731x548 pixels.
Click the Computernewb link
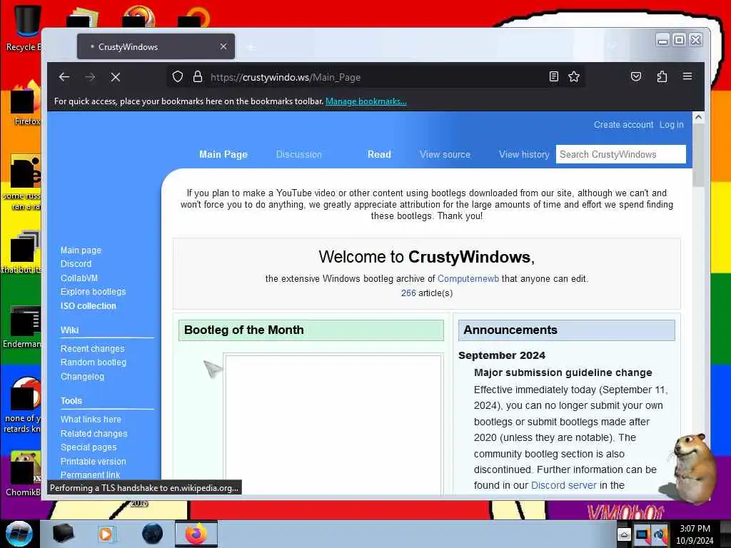click(x=468, y=279)
